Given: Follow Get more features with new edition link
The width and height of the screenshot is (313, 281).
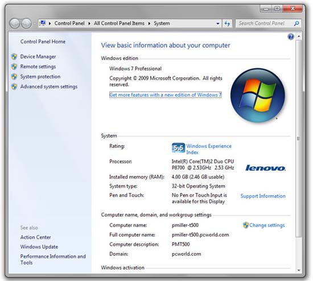Looking at the screenshot, I should [166, 95].
